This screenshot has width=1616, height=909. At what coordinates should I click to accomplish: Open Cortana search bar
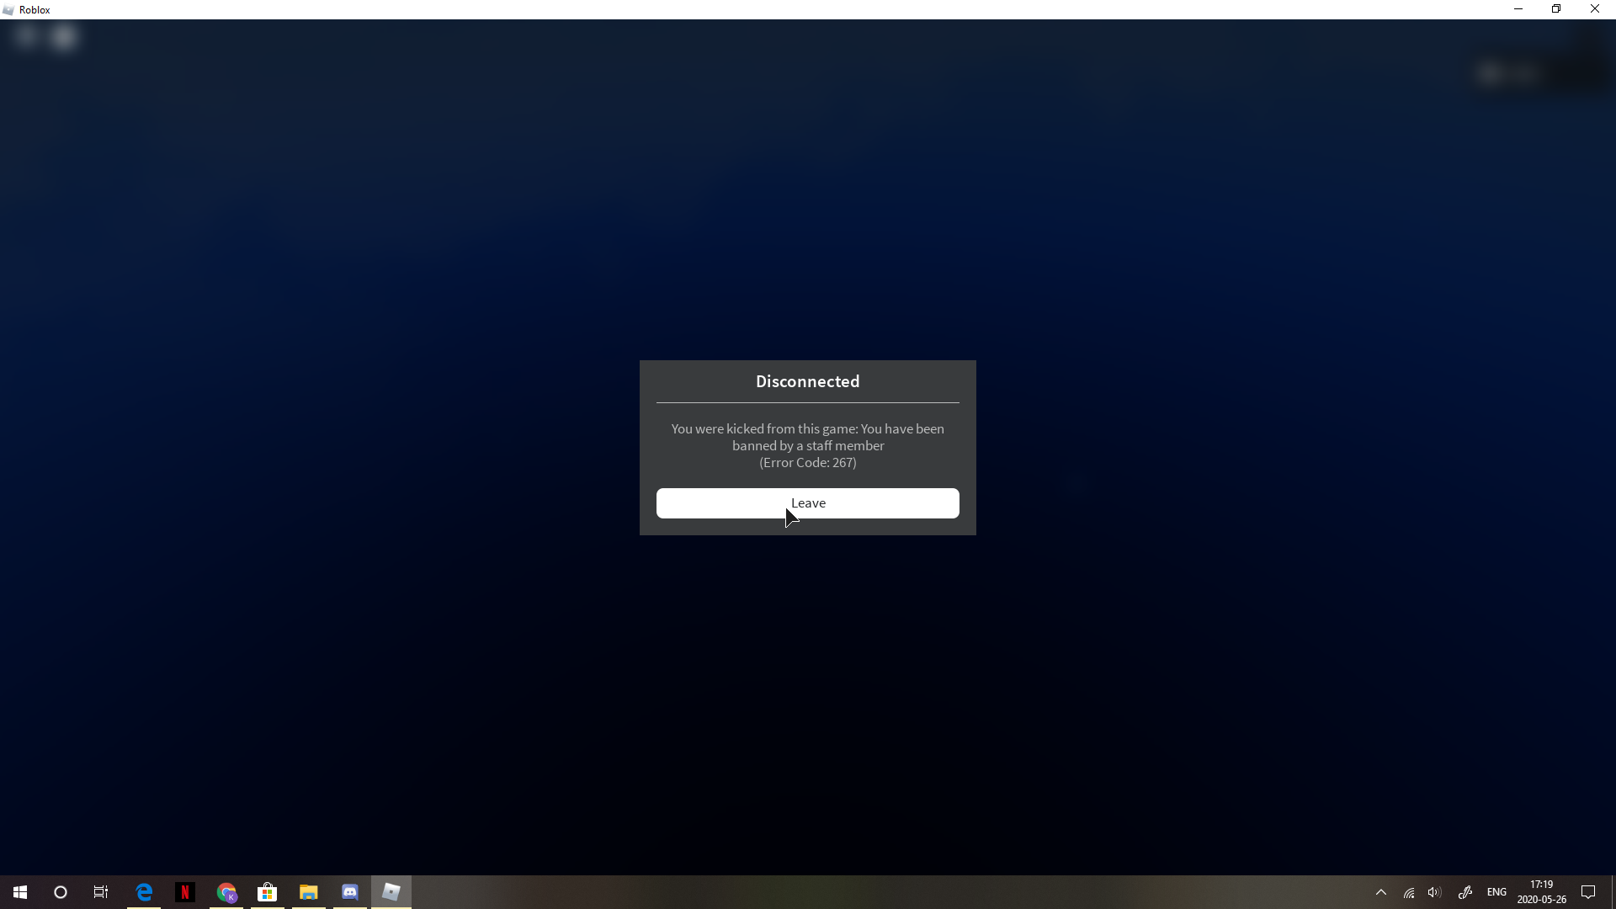[60, 891]
